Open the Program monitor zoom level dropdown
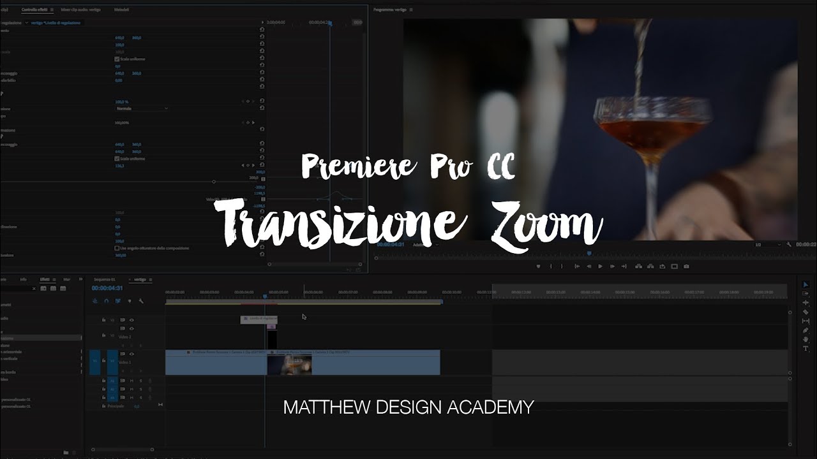817x459 pixels. pyautogui.click(x=424, y=244)
